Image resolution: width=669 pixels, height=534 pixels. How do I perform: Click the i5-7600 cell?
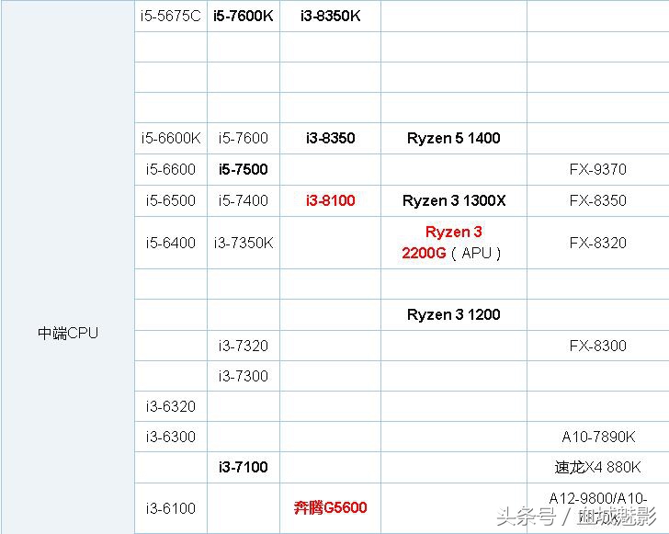[244, 138]
